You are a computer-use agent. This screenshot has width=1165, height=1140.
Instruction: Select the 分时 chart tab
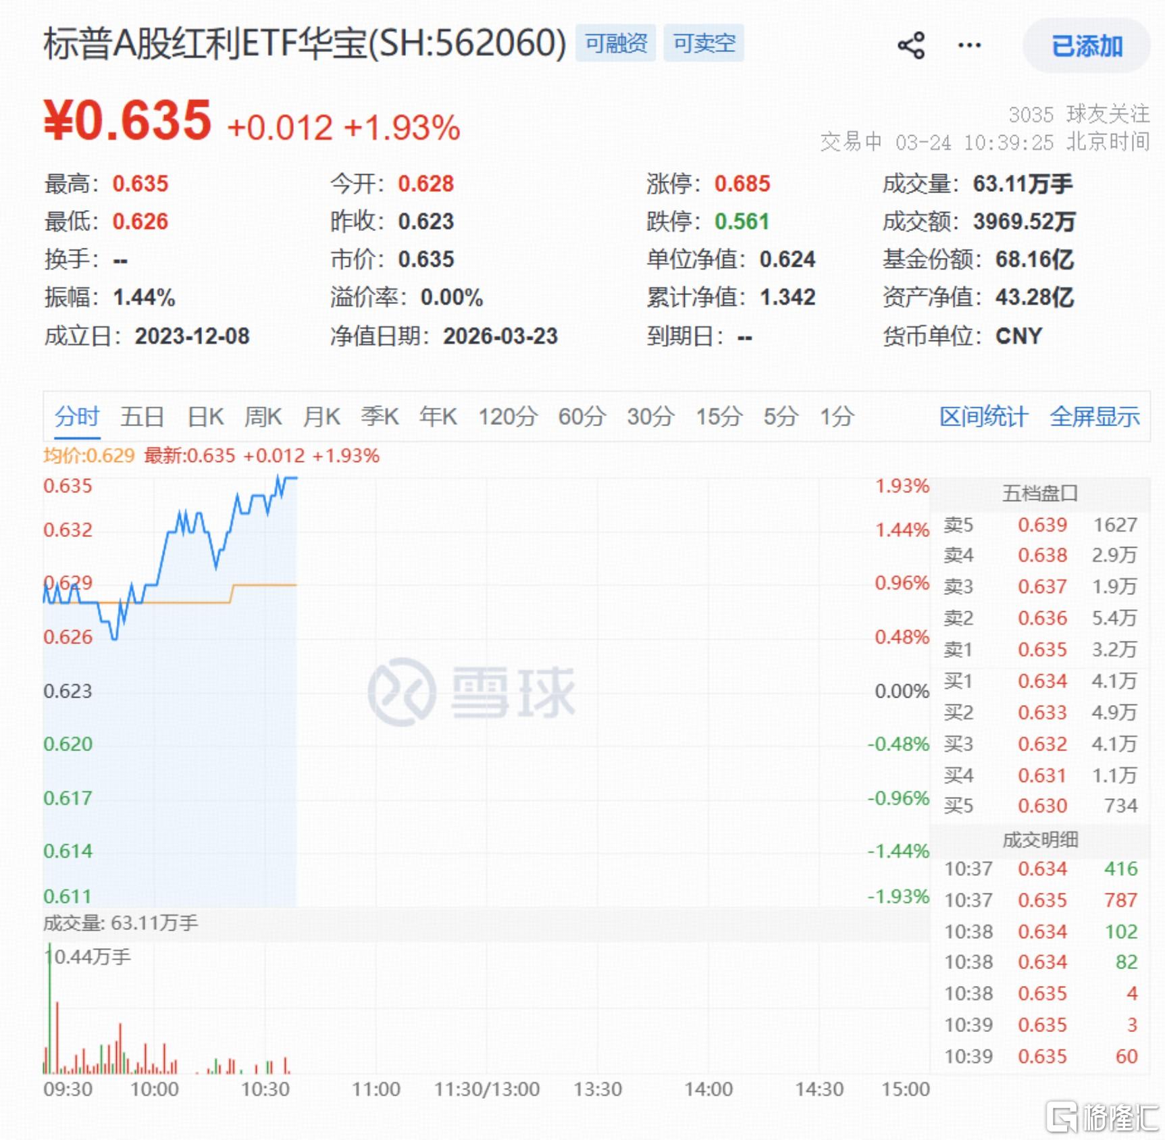76,417
